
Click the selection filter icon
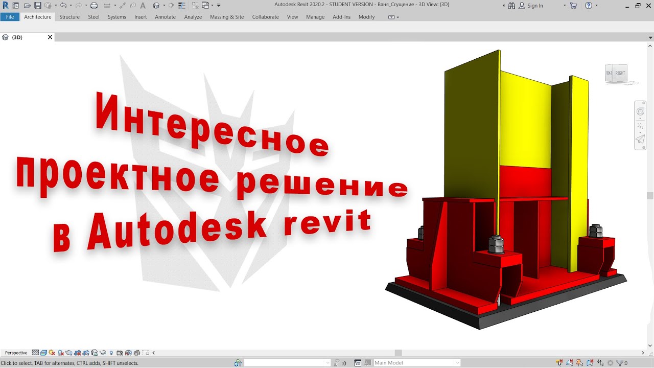click(x=621, y=363)
